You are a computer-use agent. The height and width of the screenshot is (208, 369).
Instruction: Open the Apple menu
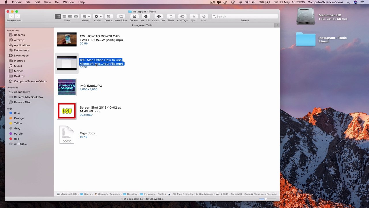(x=6, y=2)
